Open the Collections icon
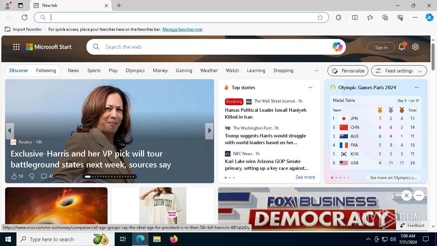Screen dimensions: 437x246 click(x=385, y=17)
